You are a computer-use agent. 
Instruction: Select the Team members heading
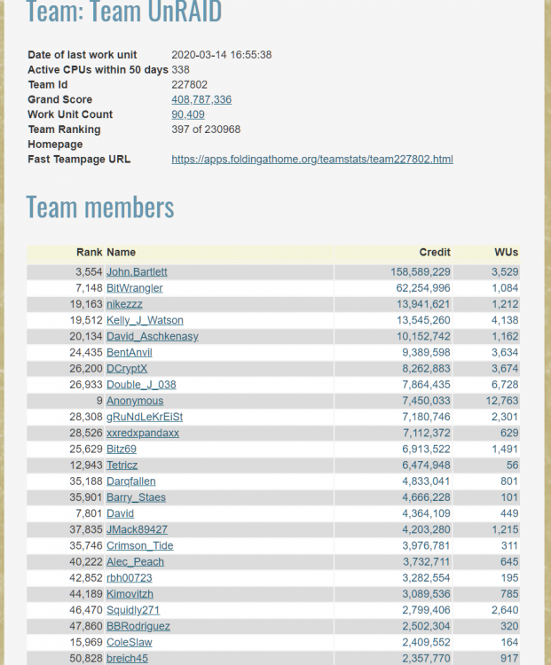coord(100,207)
